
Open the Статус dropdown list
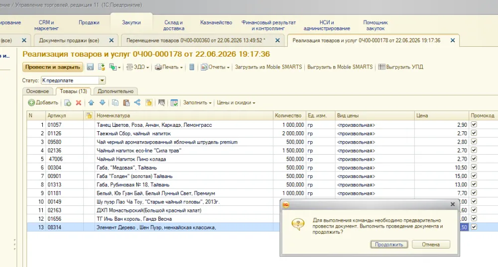tap(102, 81)
